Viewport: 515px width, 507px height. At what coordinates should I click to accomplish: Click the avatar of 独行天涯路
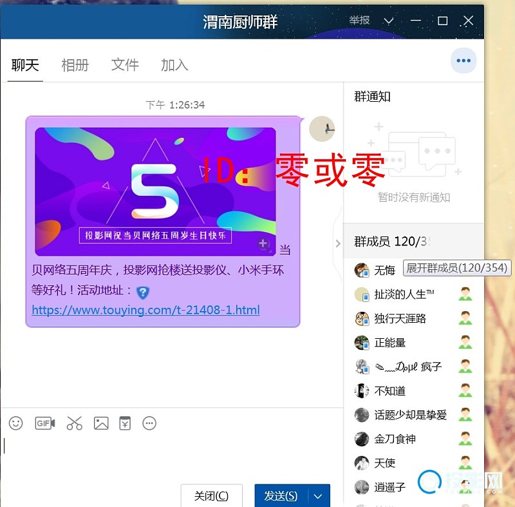click(x=362, y=319)
